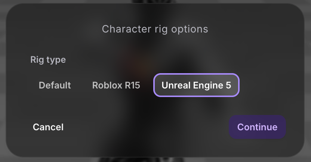Set the rig to Roblox R15

[x=116, y=85]
